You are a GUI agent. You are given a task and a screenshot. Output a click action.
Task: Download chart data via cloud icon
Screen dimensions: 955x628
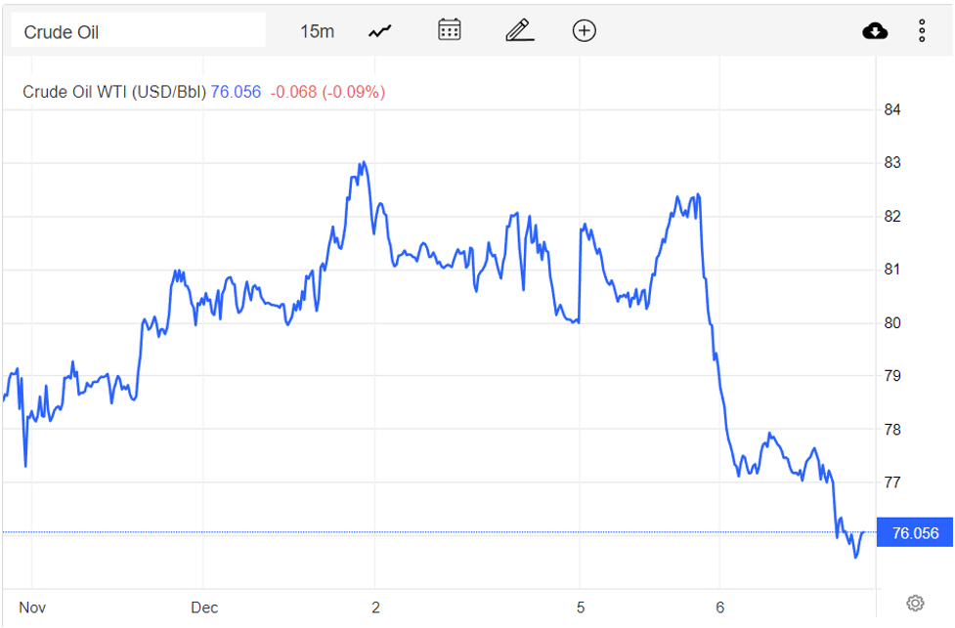pos(875,31)
